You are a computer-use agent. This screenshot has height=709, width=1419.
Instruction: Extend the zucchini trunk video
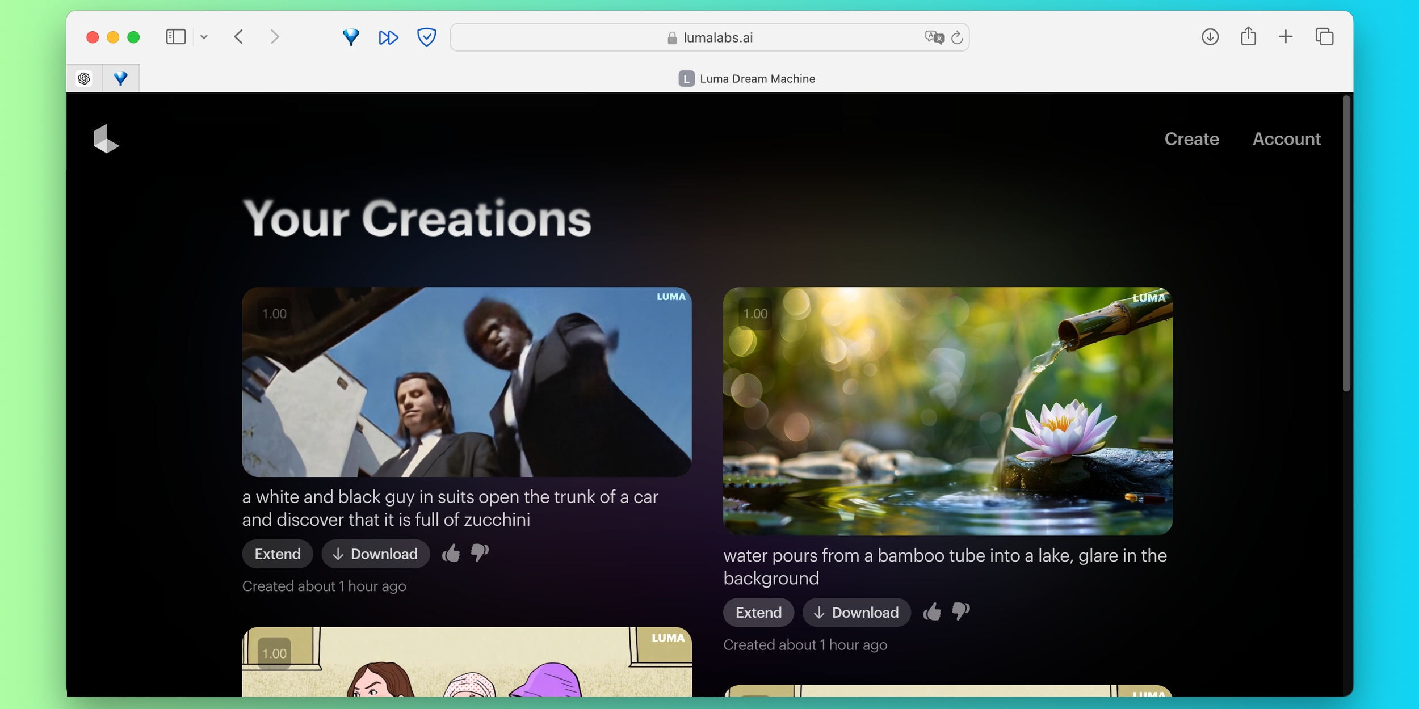[x=278, y=554]
